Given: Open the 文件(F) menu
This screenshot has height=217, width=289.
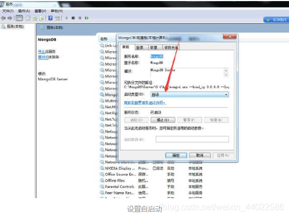Looking at the screenshot, I should (x=8, y=11).
